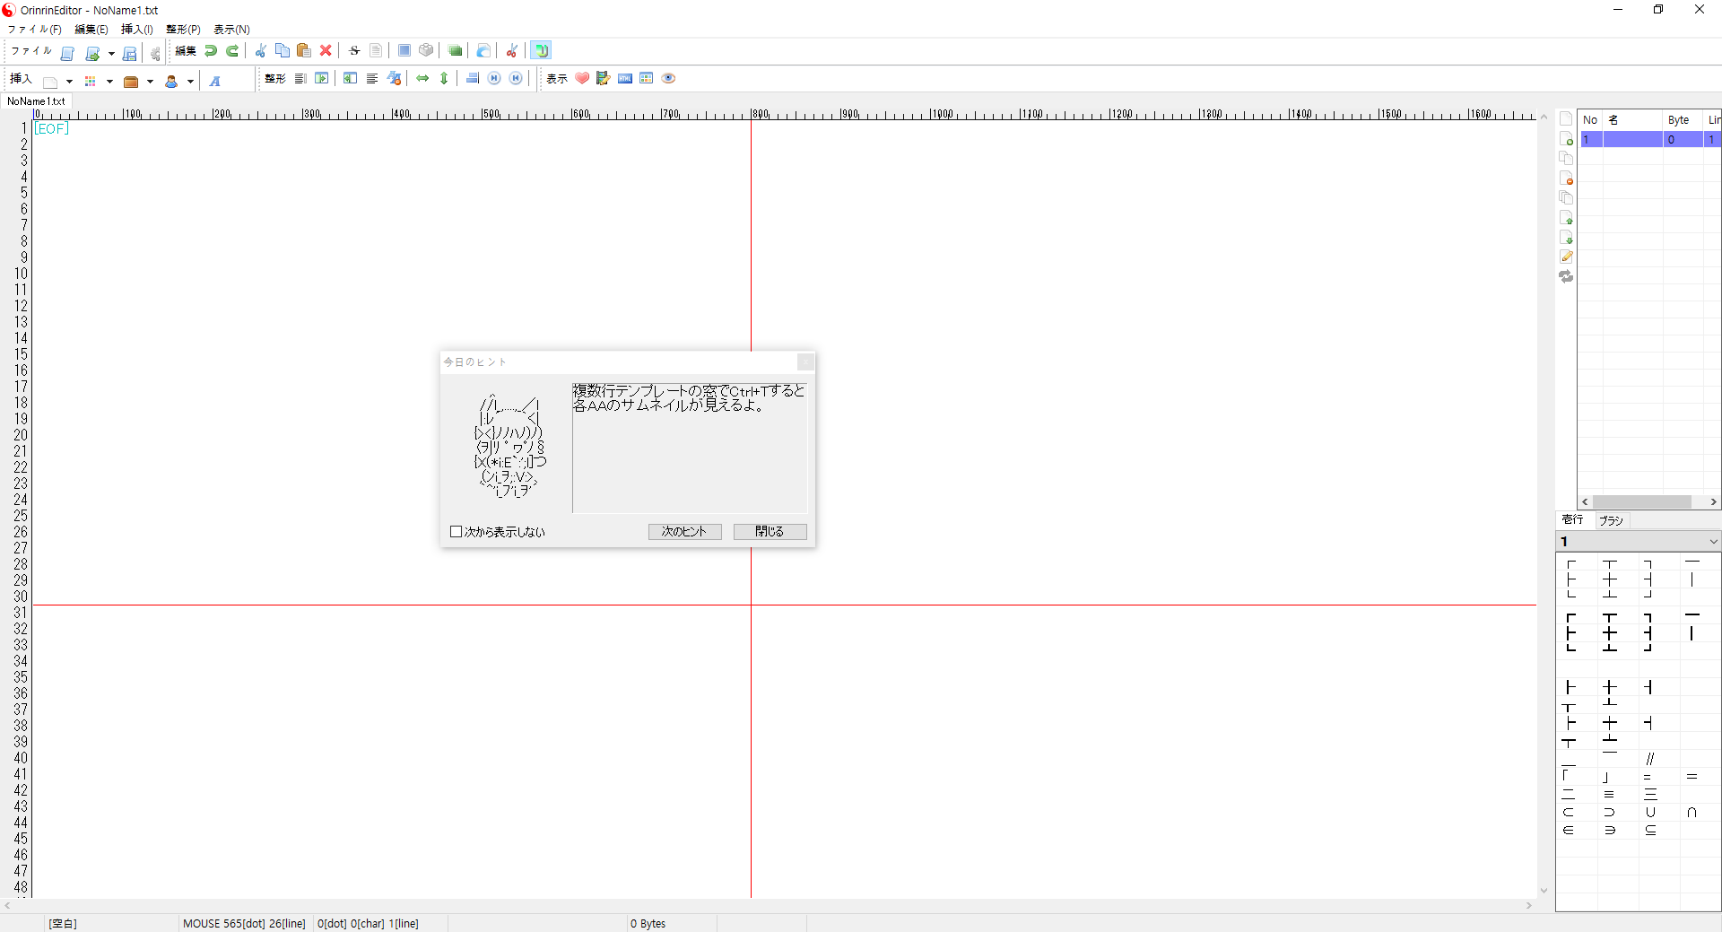Viewport: 1722px width, 932px height.
Task: Click the horizontal green double arrow icon
Action: pos(422,79)
